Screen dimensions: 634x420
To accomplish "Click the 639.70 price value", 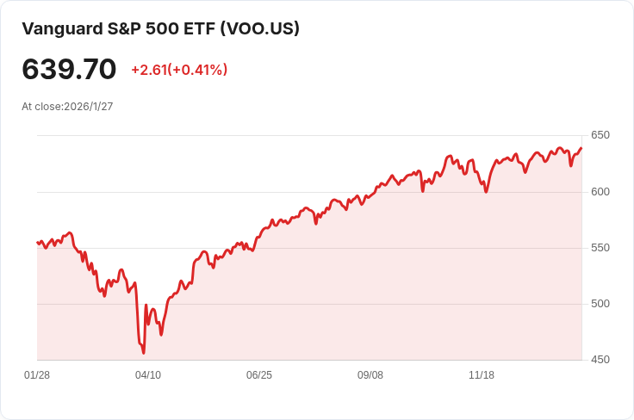I will point(69,69).
